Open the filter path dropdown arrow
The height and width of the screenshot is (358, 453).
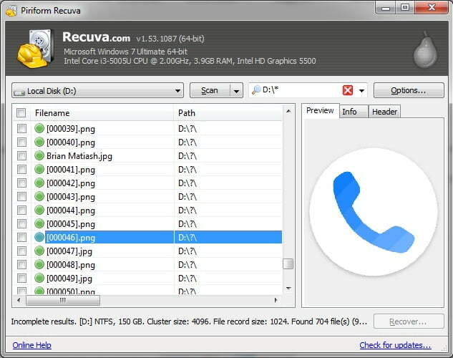tap(361, 91)
